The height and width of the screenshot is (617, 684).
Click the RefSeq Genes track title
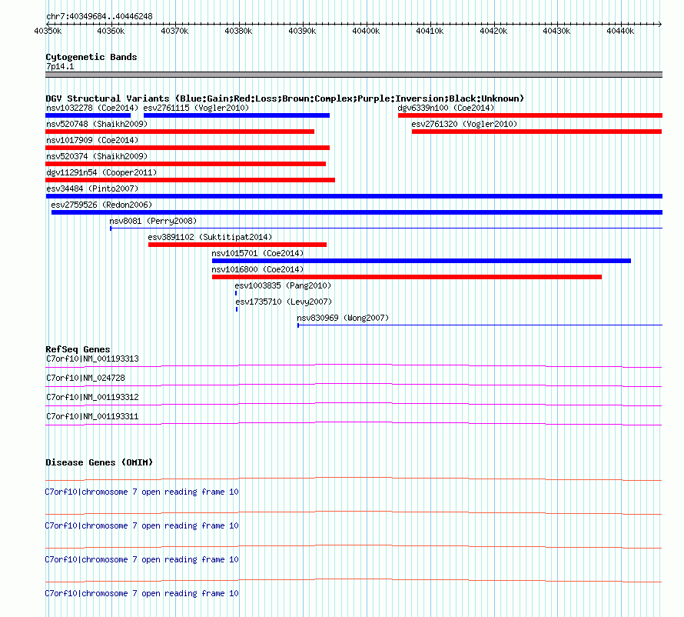tap(78, 349)
